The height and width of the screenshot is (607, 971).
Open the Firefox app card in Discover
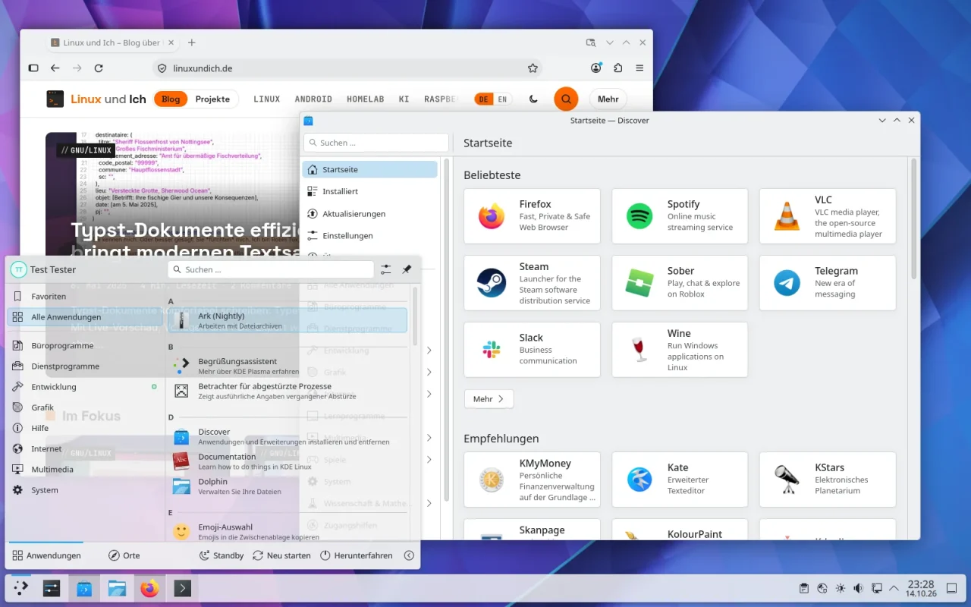click(532, 216)
